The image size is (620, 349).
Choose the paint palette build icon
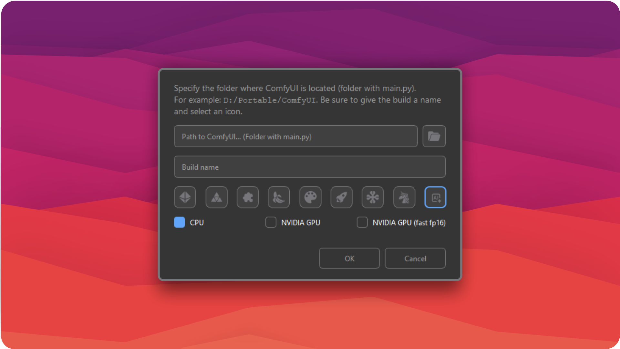tap(310, 197)
